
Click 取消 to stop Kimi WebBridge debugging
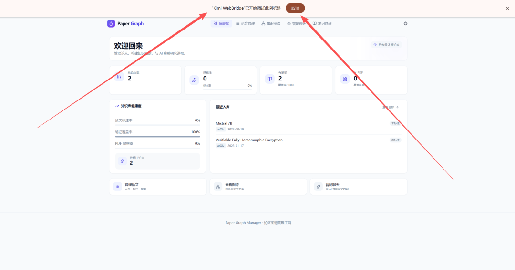pos(295,8)
